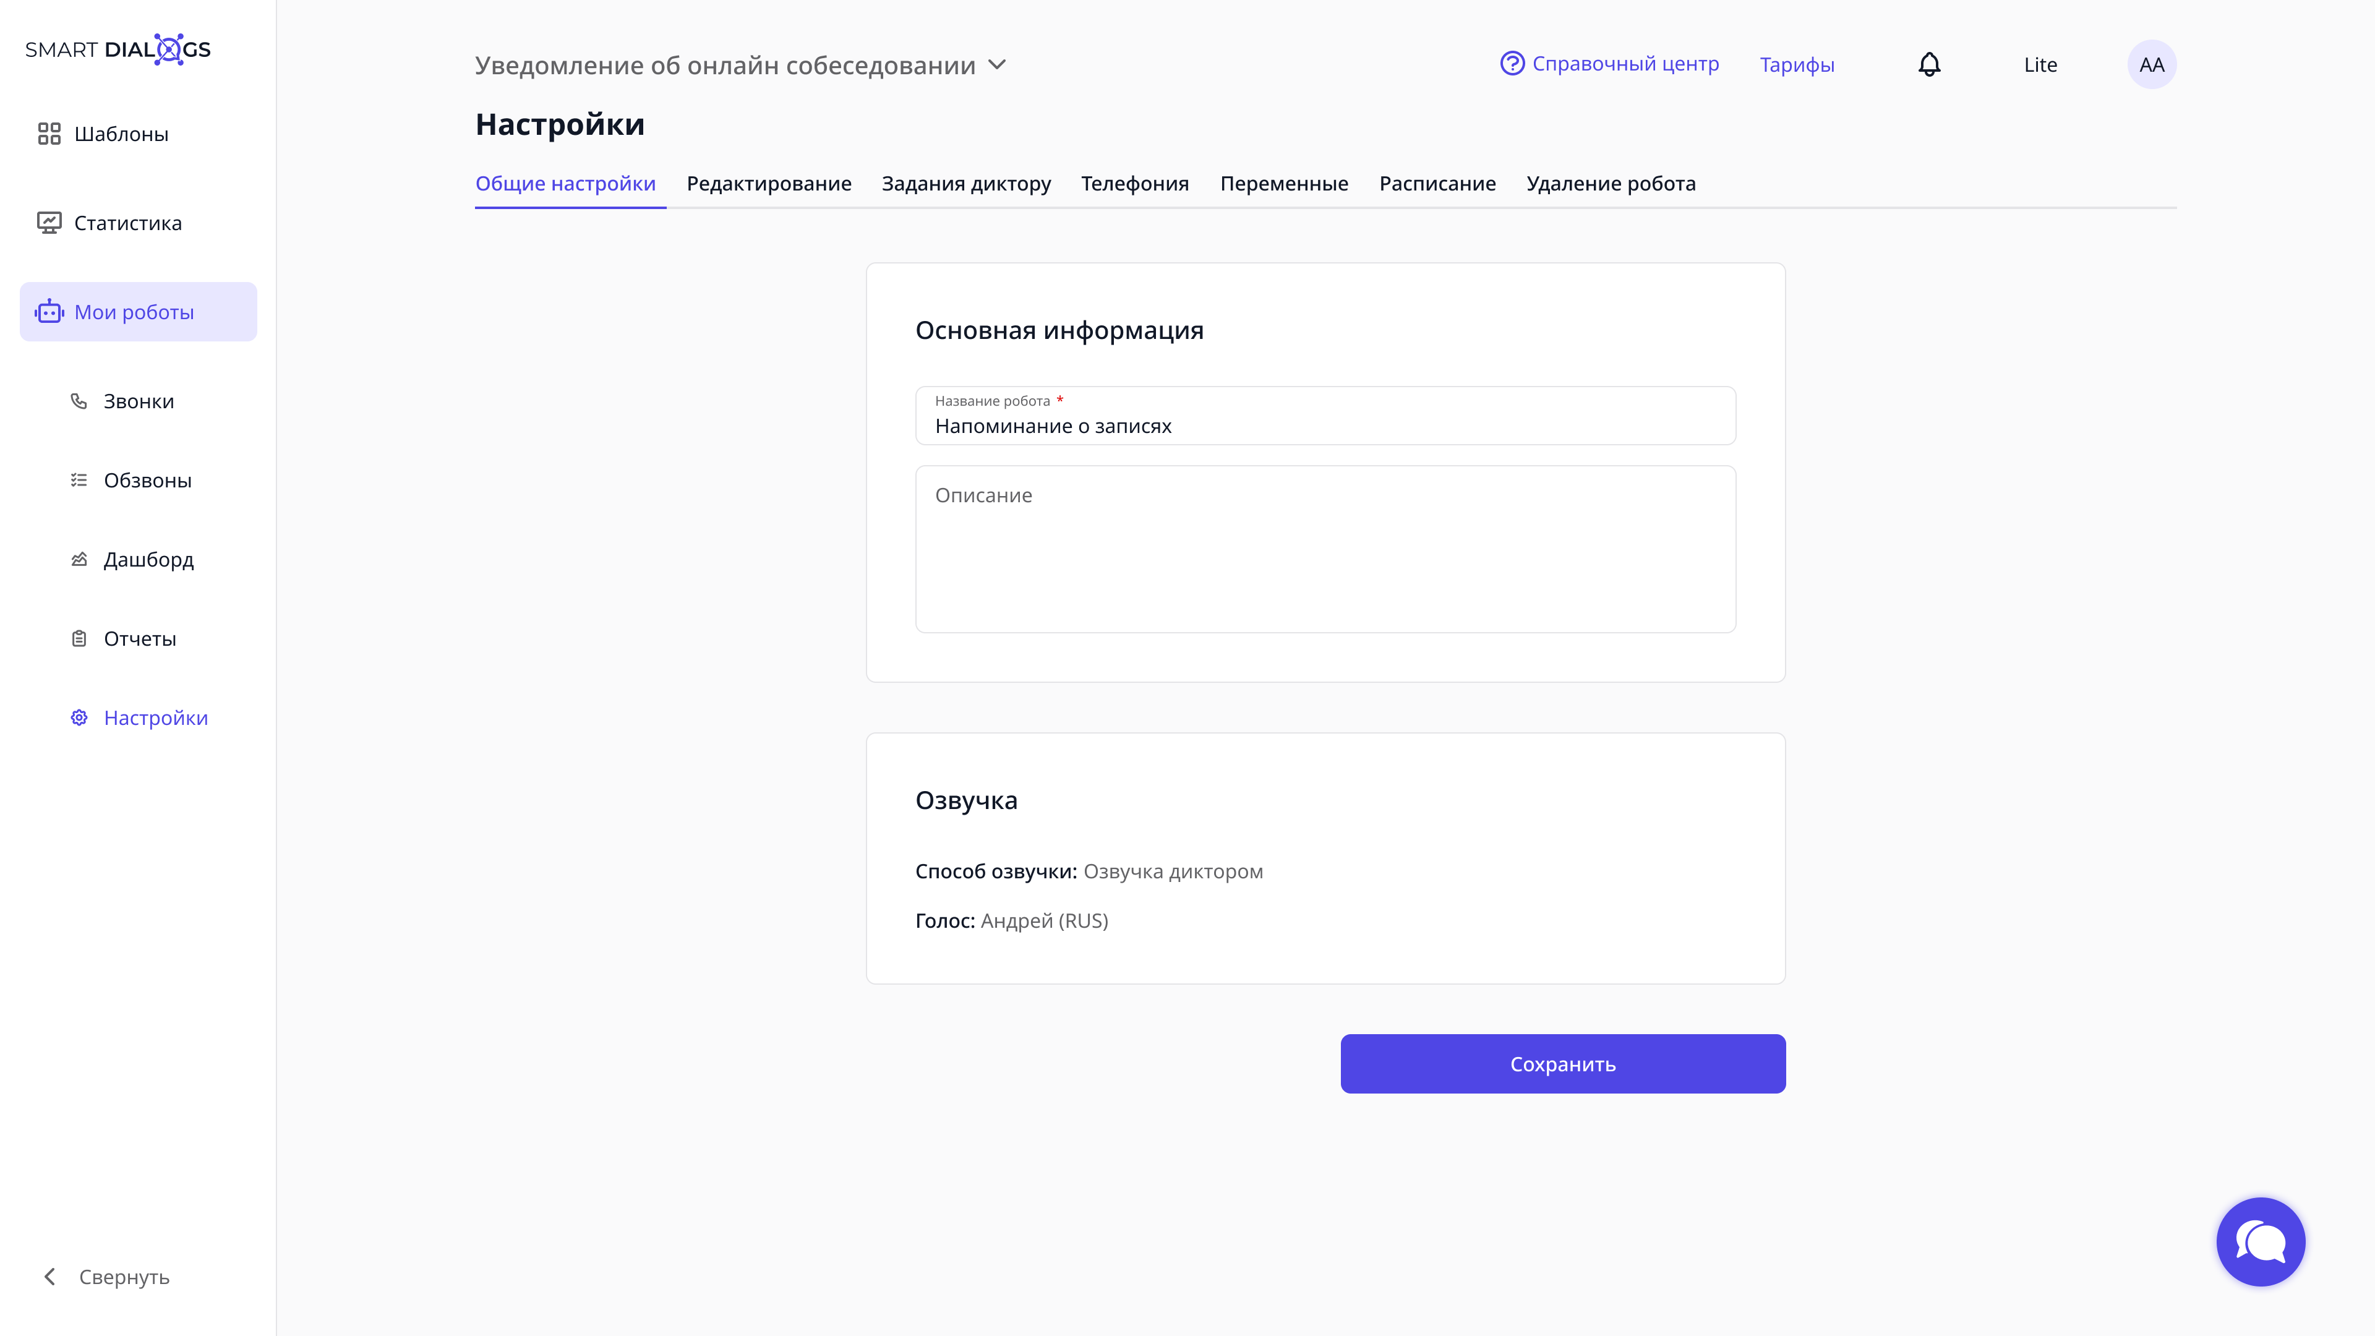This screenshot has height=1336, width=2375.
Task: Open Дашборд chart icon
Action: coord(79,560)
